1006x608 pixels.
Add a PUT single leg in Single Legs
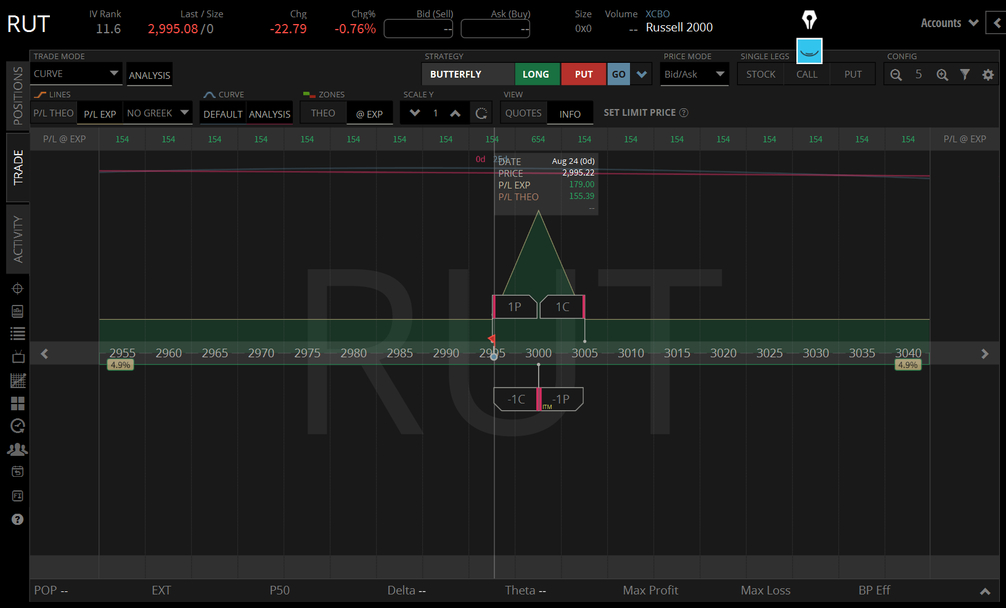853,75
